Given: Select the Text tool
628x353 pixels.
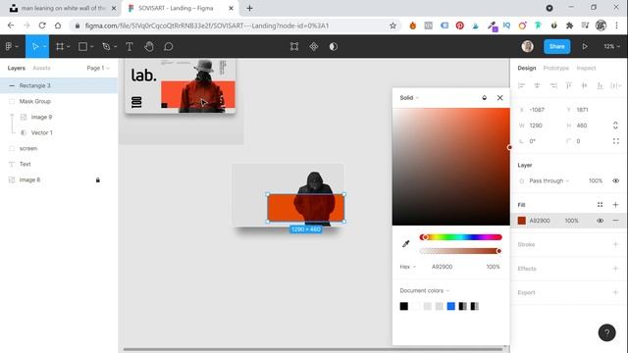Looking at the screenshot, I should (x=130, y=46).
